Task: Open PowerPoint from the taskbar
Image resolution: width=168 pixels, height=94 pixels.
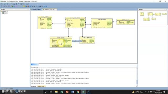Action: [x=67, y=92]
